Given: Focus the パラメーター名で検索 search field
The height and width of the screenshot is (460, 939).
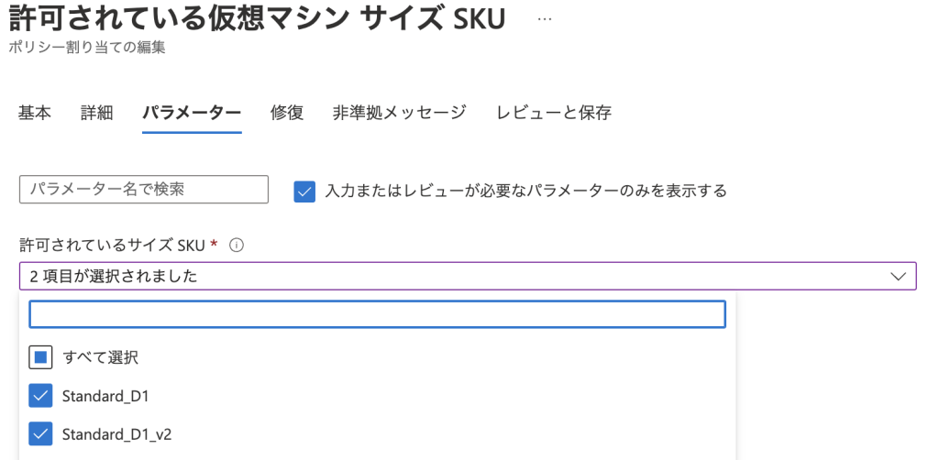Looking at the screenshot, I should (144, 190).
